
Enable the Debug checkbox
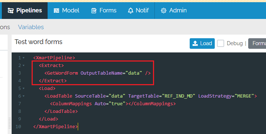tap(221, 43)
